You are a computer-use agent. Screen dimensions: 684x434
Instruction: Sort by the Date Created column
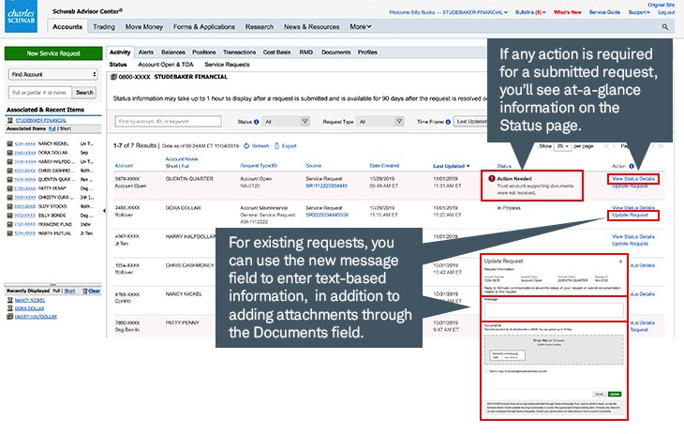(384, 166)
